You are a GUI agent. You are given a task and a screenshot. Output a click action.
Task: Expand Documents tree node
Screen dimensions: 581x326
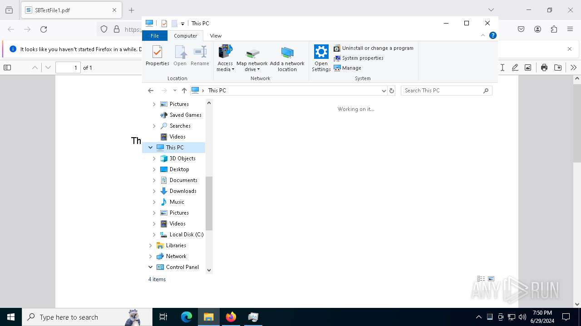[154, 180]
